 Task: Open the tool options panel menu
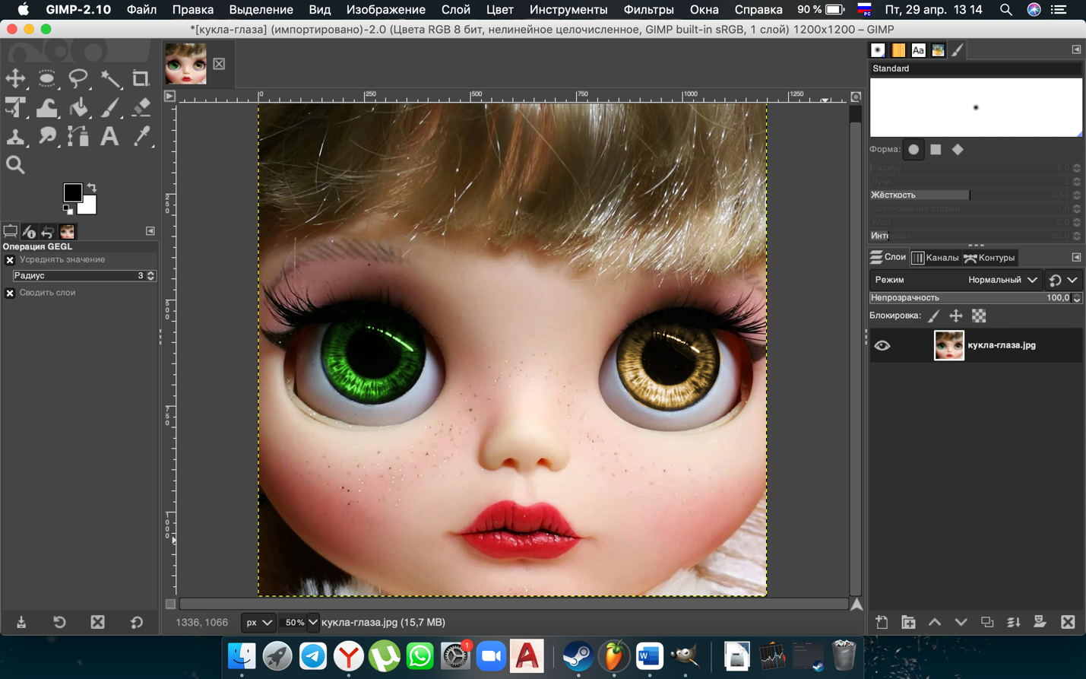click(150, 231)
